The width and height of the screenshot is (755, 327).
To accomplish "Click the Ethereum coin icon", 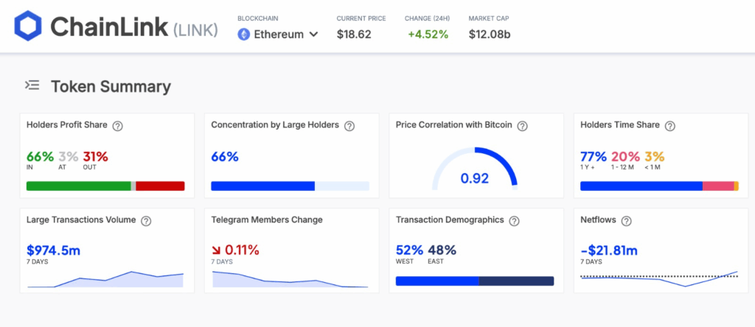I will coord(243,34).
